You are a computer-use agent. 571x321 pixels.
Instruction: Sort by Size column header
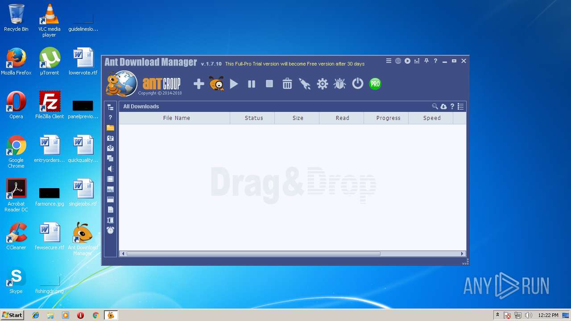pyautogui.click(x=298, y=118)
